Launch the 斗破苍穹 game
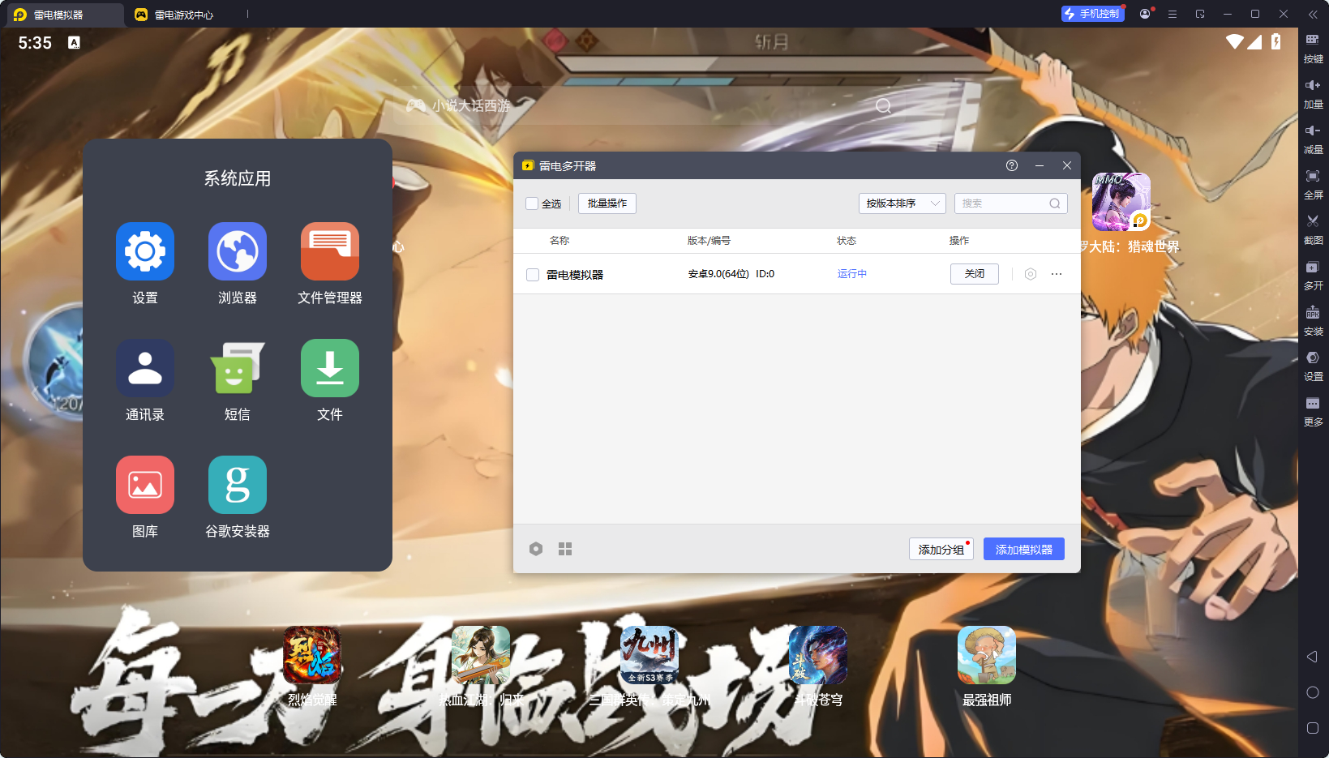Screen dimensions: 1329x758 pyautogui.click(x=818, y=655)
